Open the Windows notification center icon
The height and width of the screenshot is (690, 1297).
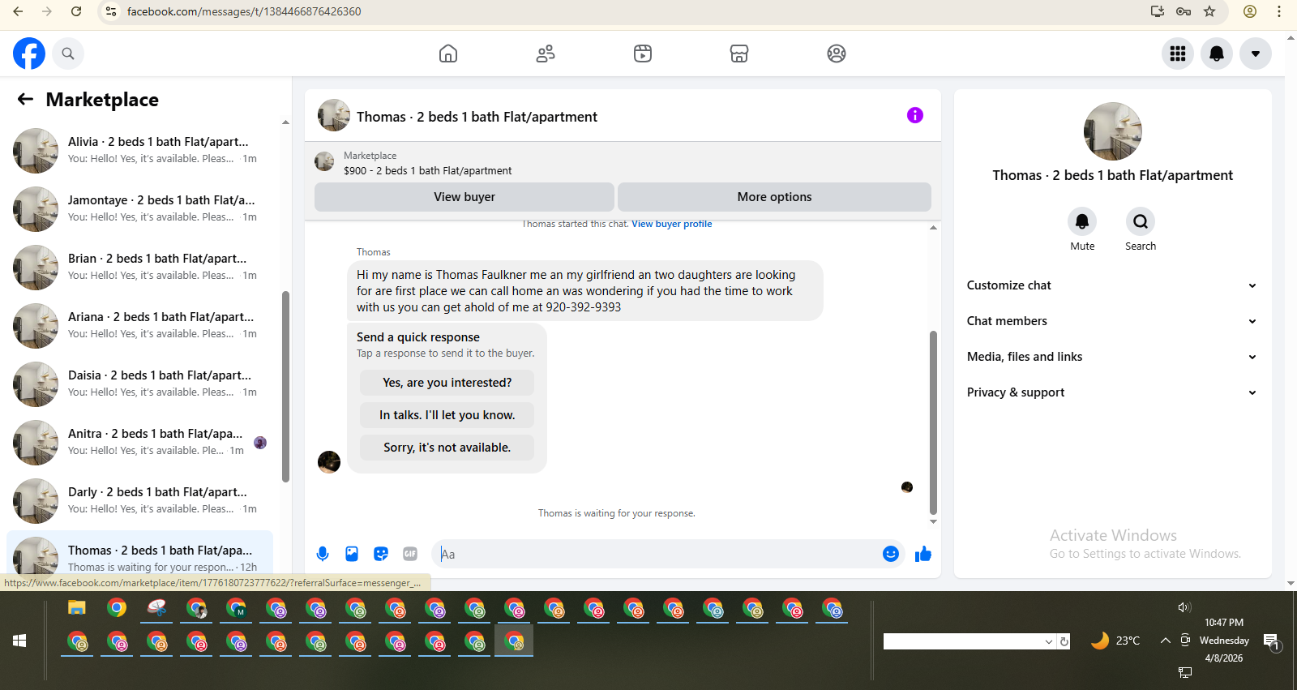pos(1272,642)
